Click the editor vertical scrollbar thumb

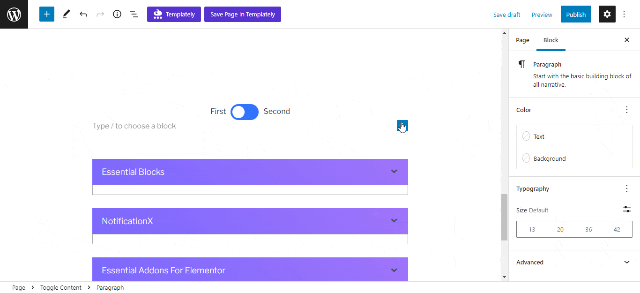pyautogui.click(x=505, y=217)
